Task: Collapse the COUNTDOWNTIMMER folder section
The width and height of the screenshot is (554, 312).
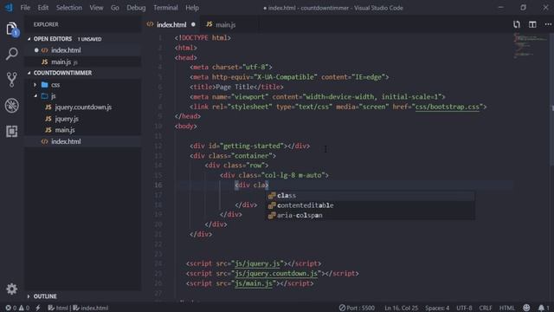Action: (29, 73)
